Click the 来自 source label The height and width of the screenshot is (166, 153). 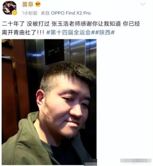click(x=45, y=13)
